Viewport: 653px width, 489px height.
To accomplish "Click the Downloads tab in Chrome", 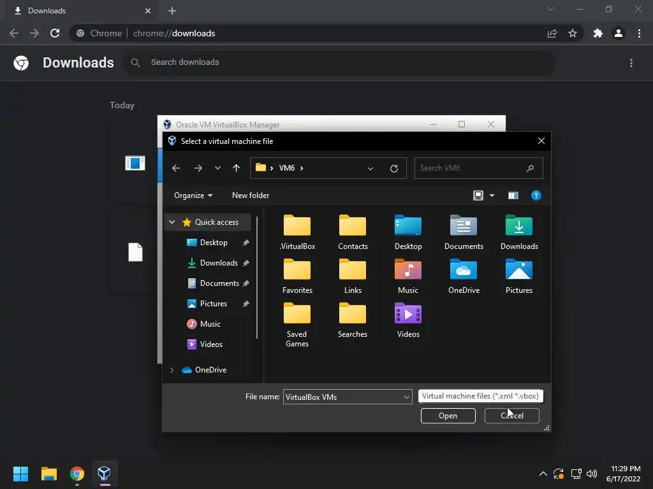I will pyautogui.click(x=82, y=11).
